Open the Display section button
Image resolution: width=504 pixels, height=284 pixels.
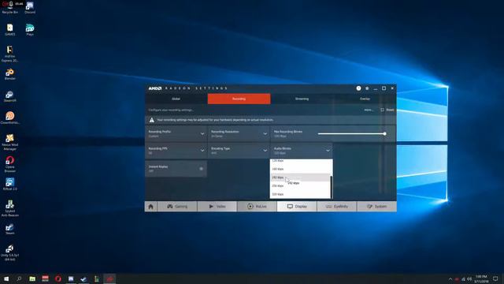(297, 207)
